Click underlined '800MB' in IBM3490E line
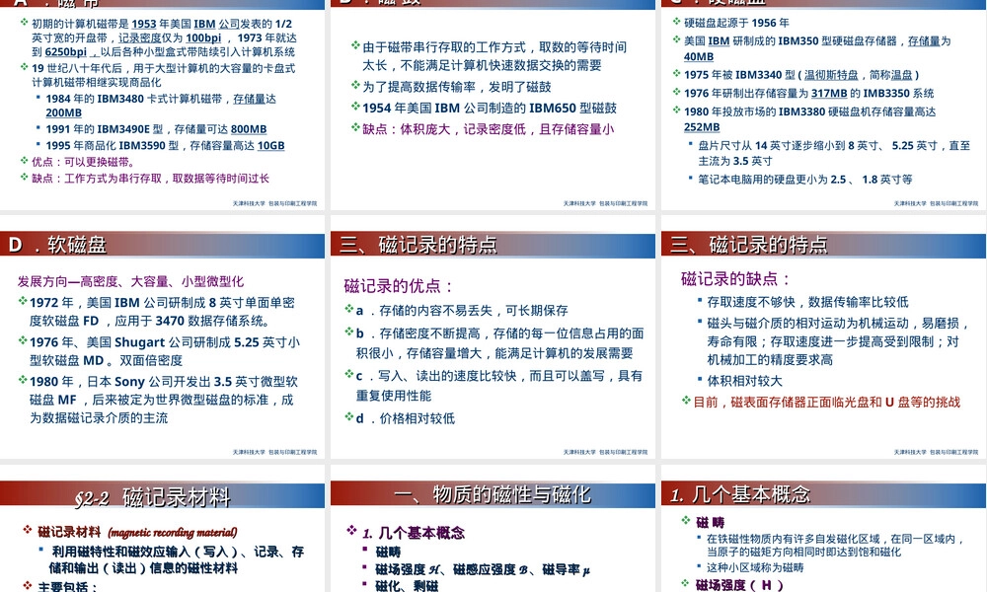Viewport: 987px width, 592px height. coord(249,129)
